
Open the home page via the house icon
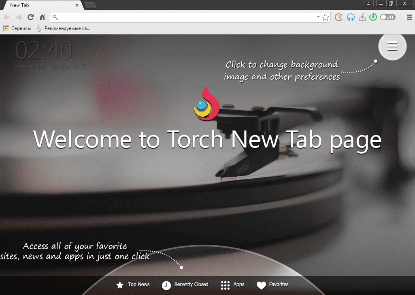tap(43, 17)
